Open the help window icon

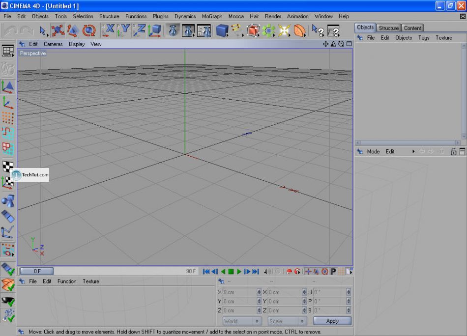[x=333, y=30]
